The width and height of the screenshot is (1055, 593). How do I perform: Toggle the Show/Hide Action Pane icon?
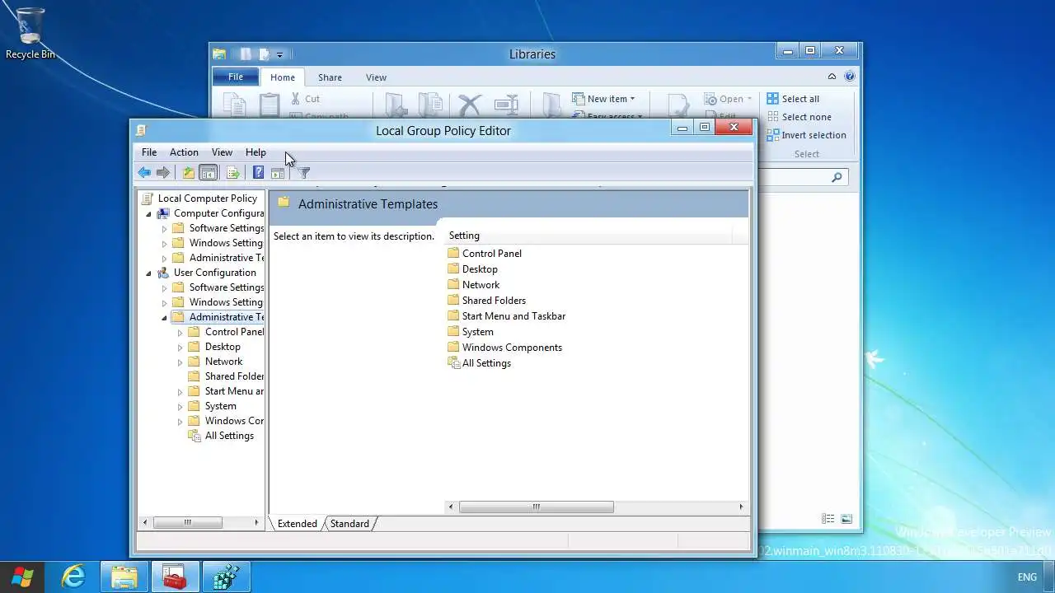point(278,173)
